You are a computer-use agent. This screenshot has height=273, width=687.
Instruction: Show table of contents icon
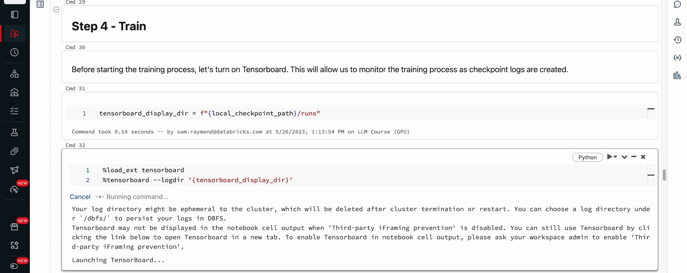[x=40, y=4]
